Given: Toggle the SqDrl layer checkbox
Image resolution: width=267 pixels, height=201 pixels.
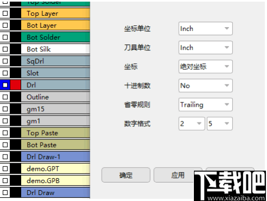Looking at the screenshot, I should 5,61.
